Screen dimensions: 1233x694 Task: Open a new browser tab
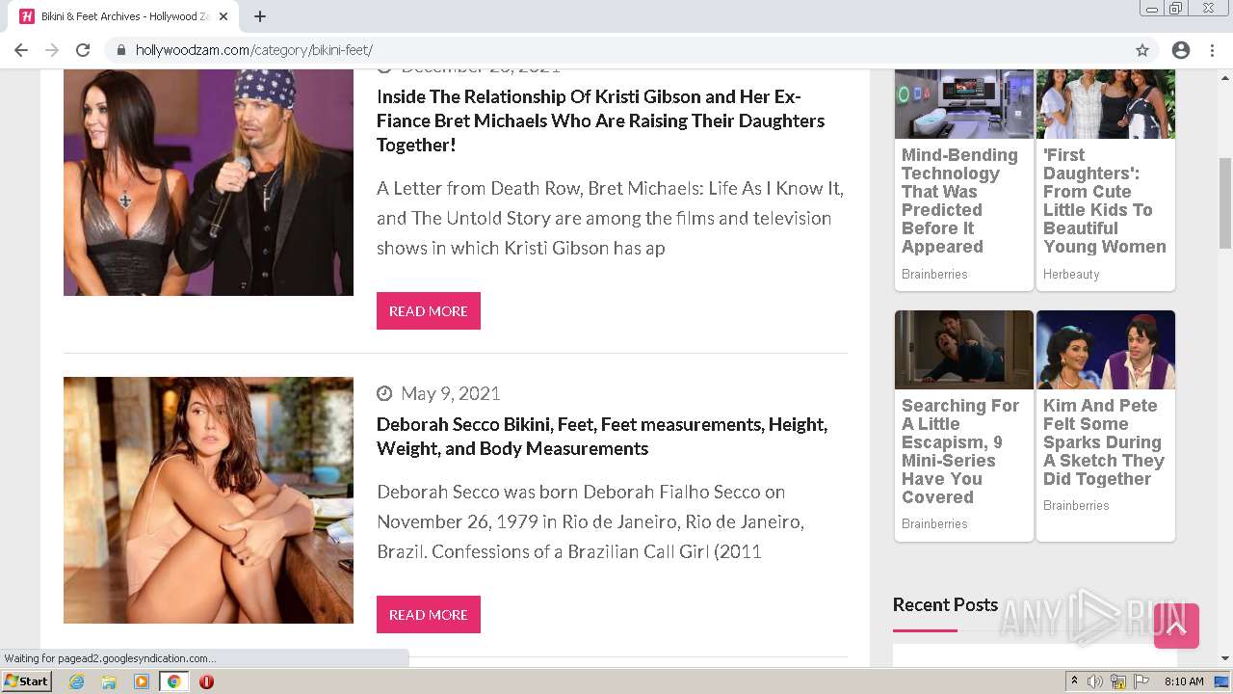[260, 16]
